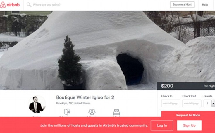
Task: Click the magnifying glass search icon
Action: click(29, 5)
